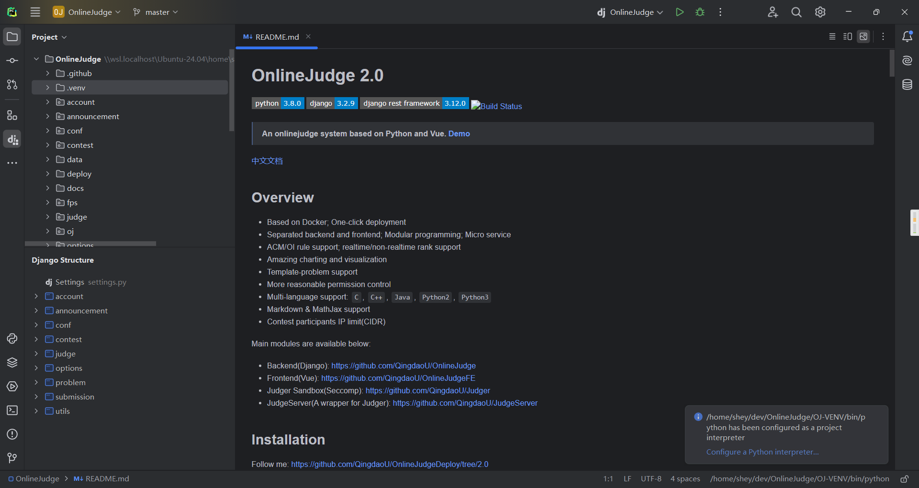Change the UTF-8 file encoding
919x488 pixels.
[x=651, y=479]
